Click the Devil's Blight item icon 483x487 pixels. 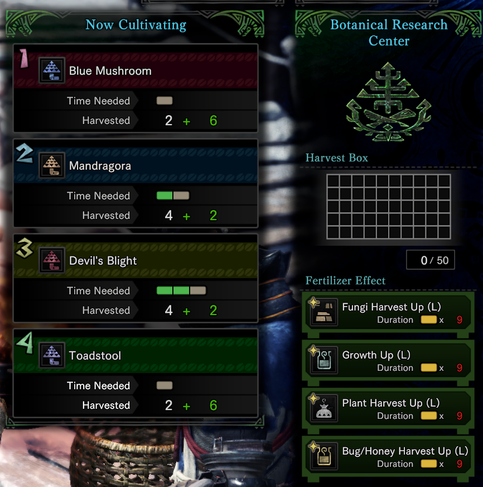pyautogui.click(x=52, y=260)
